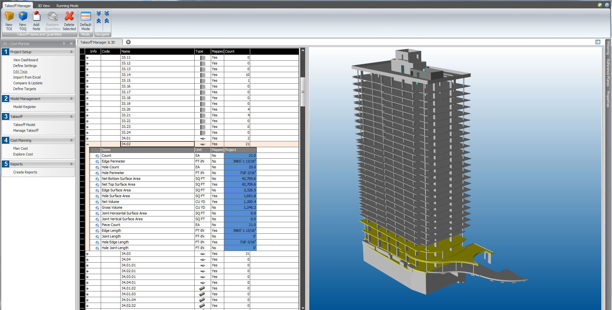Click Create Reports under Reports
Image resolution: width=612 pixels, height=310 pixels.
25,172
